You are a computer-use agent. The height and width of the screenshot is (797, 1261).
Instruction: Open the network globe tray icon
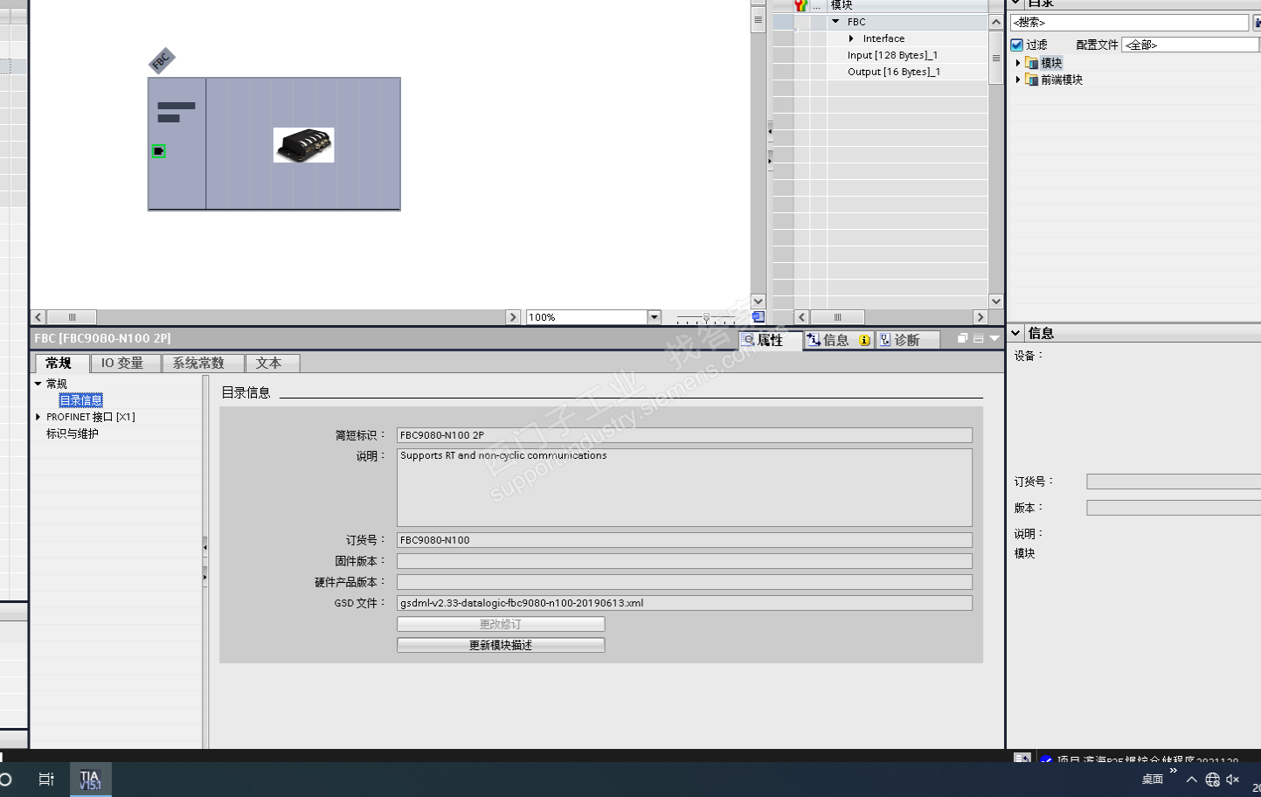click(x=1212, y=780)
